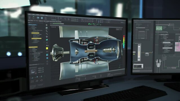Click the top toolbar four-arrow move icon

tap(58, 18)
